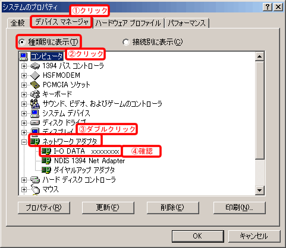The image size is (286, 248).
Task: Click the device list scrollbar down arrow
Action: tap(259, 190)
